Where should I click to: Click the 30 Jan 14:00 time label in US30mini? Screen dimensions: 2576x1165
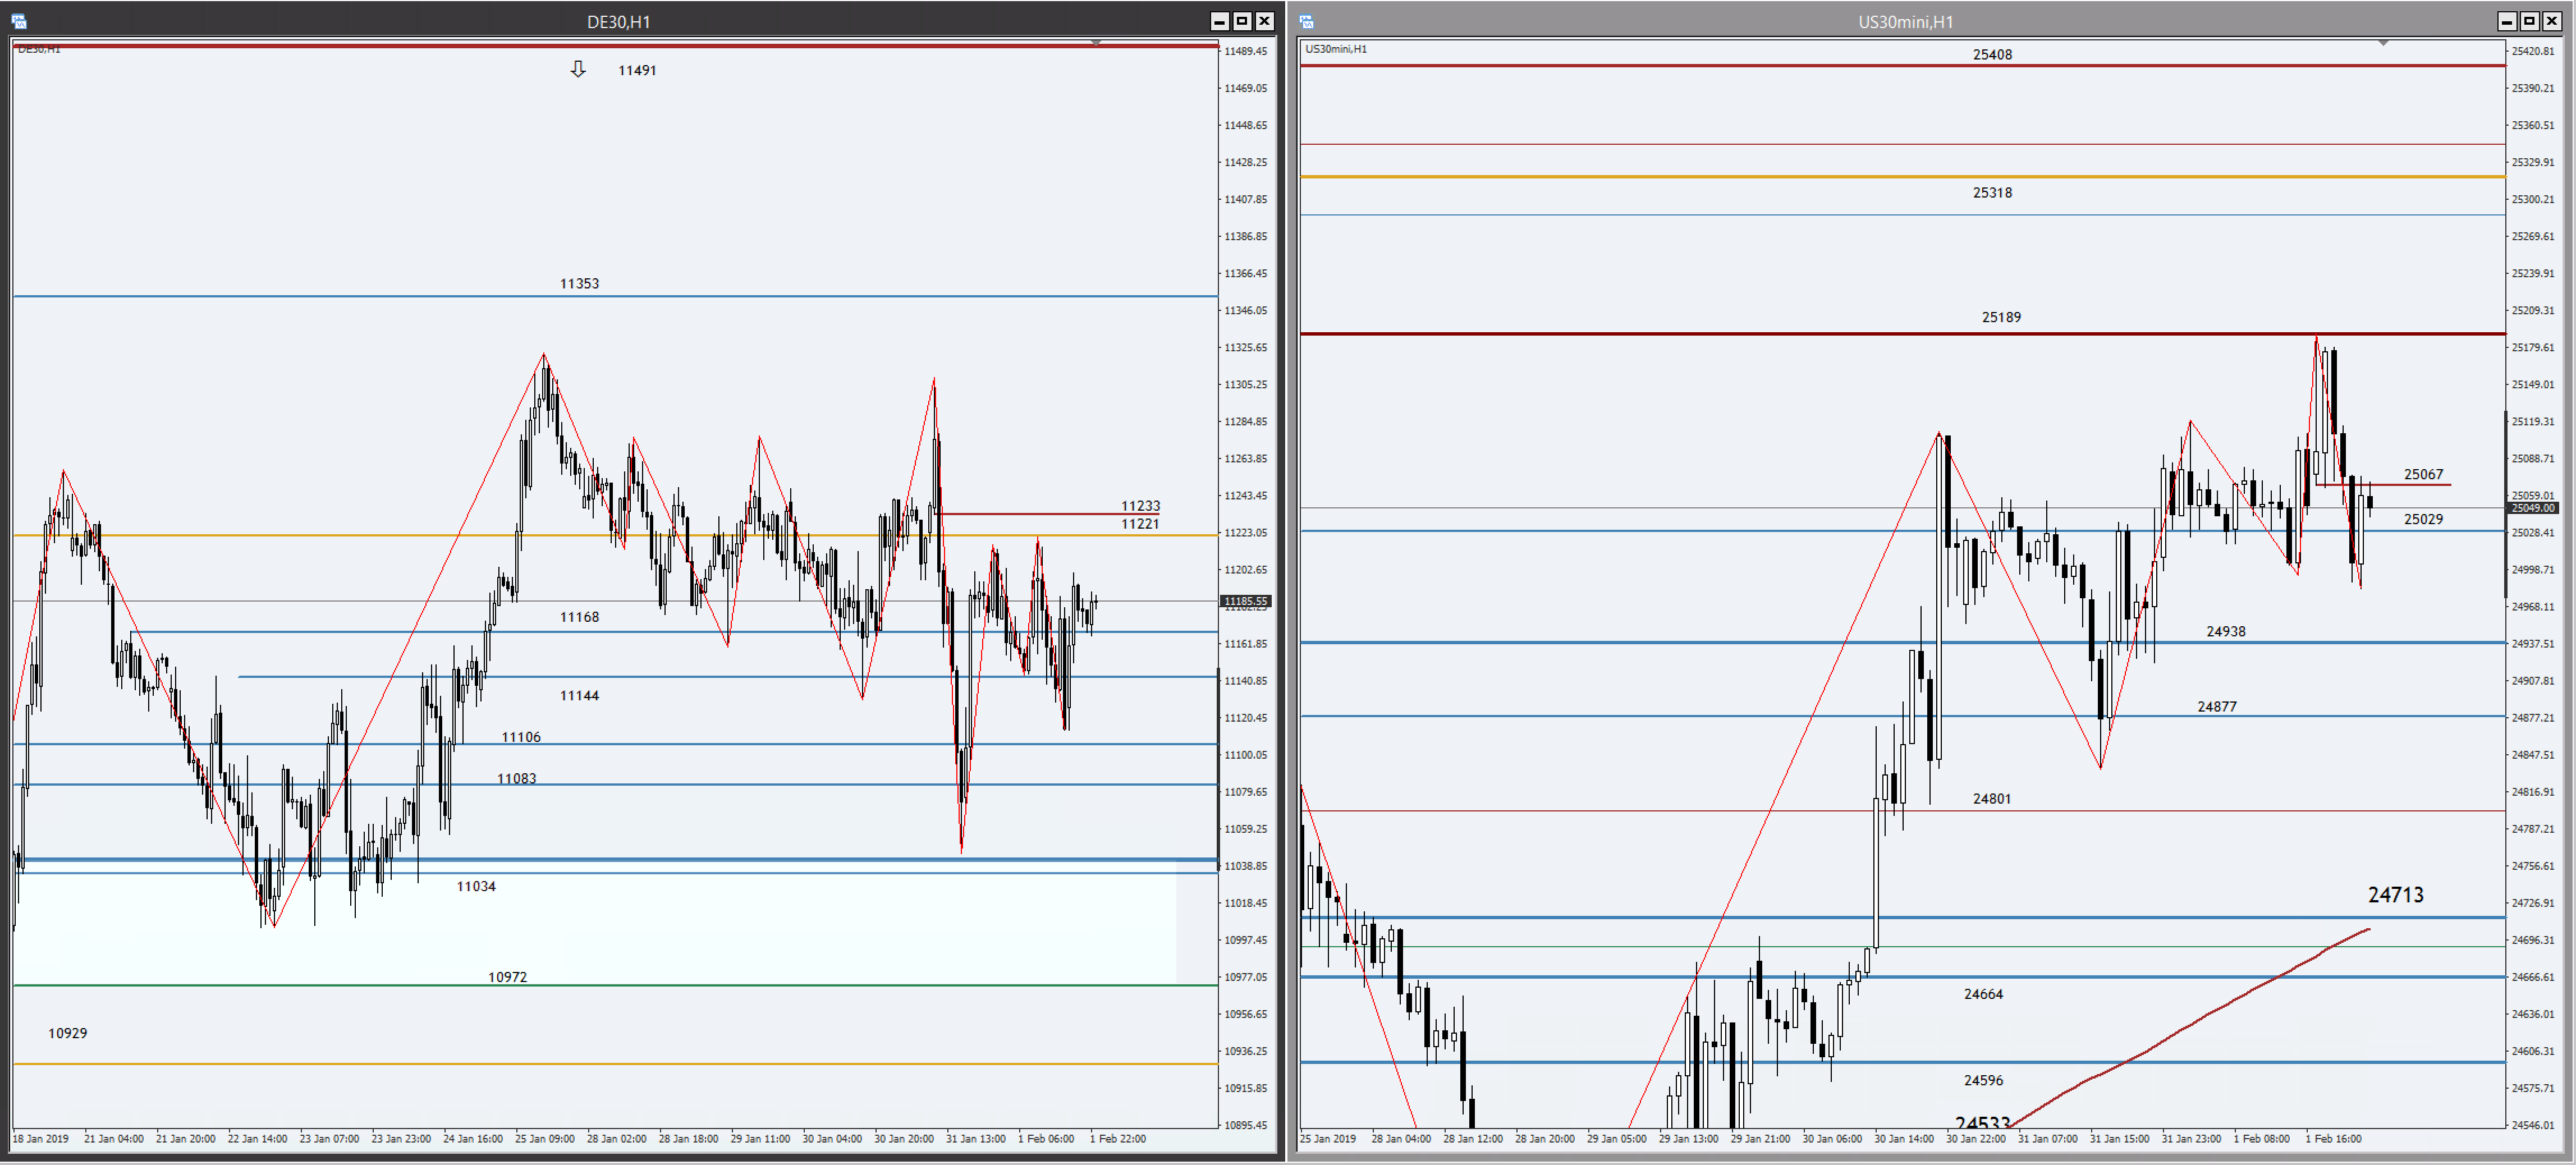pyautogui.click(x=1904, y=1139)
